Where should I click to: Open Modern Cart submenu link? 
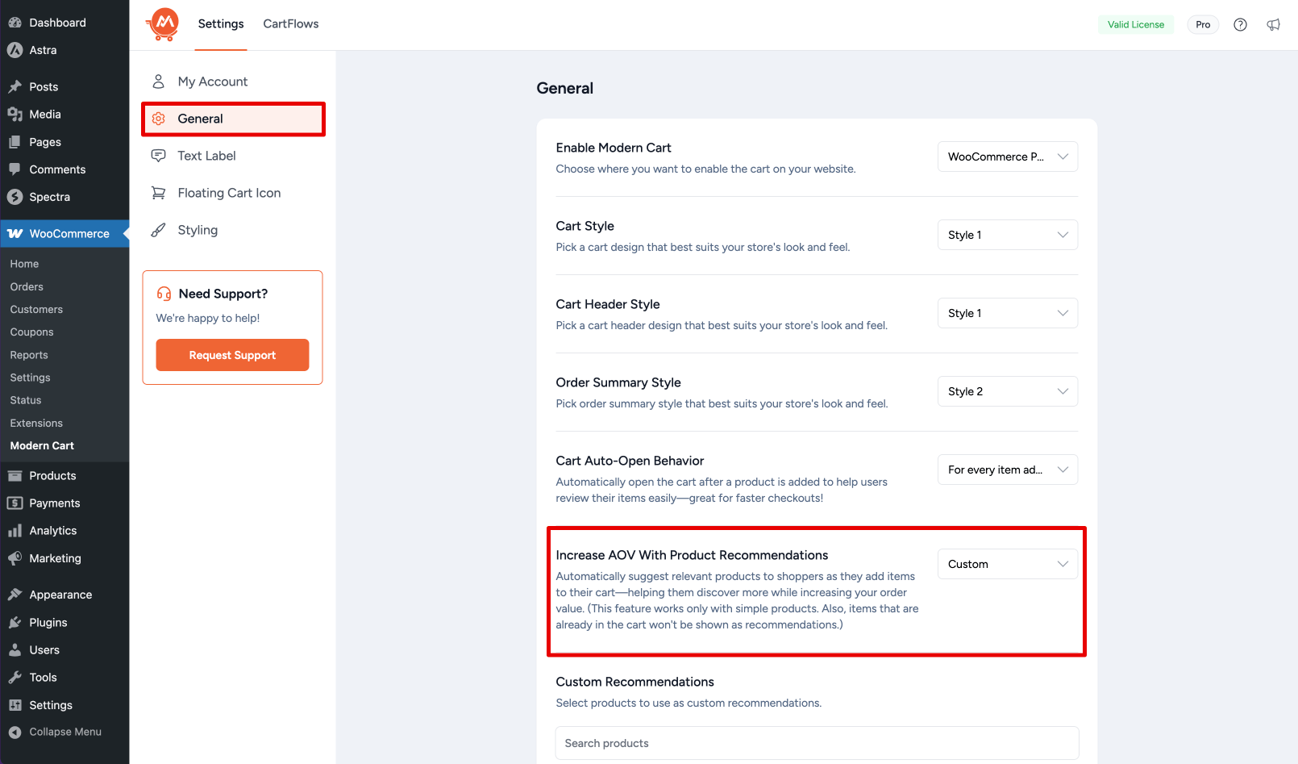[x=42, y=445]
